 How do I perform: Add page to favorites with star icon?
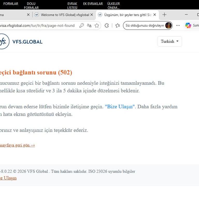97,25
